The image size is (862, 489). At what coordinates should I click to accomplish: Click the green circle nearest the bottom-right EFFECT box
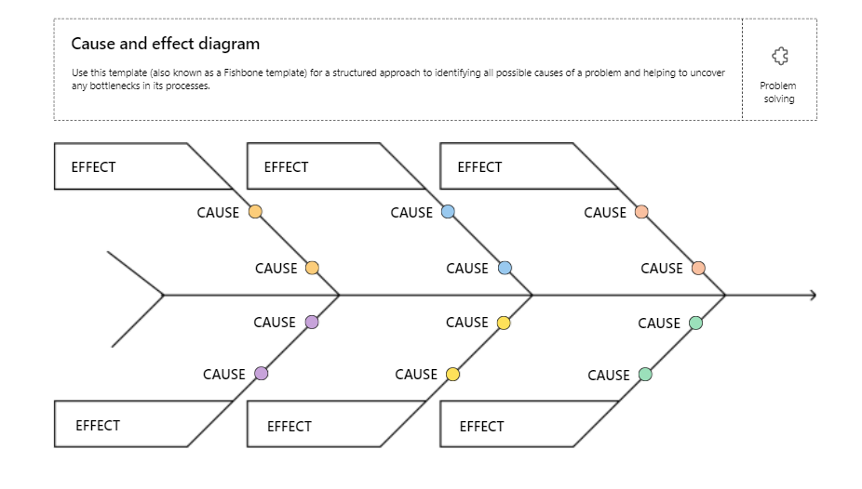pos(645,375)
